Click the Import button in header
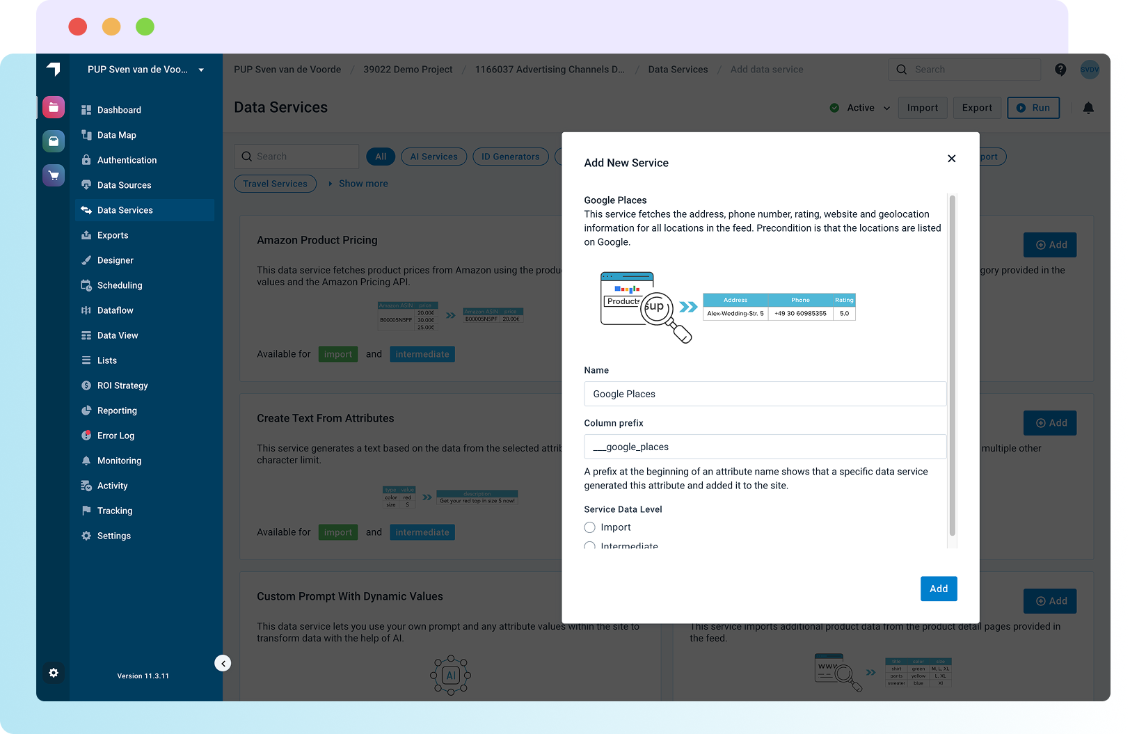This screenshot has width=1130, height=734. click(x=923, y=108)
